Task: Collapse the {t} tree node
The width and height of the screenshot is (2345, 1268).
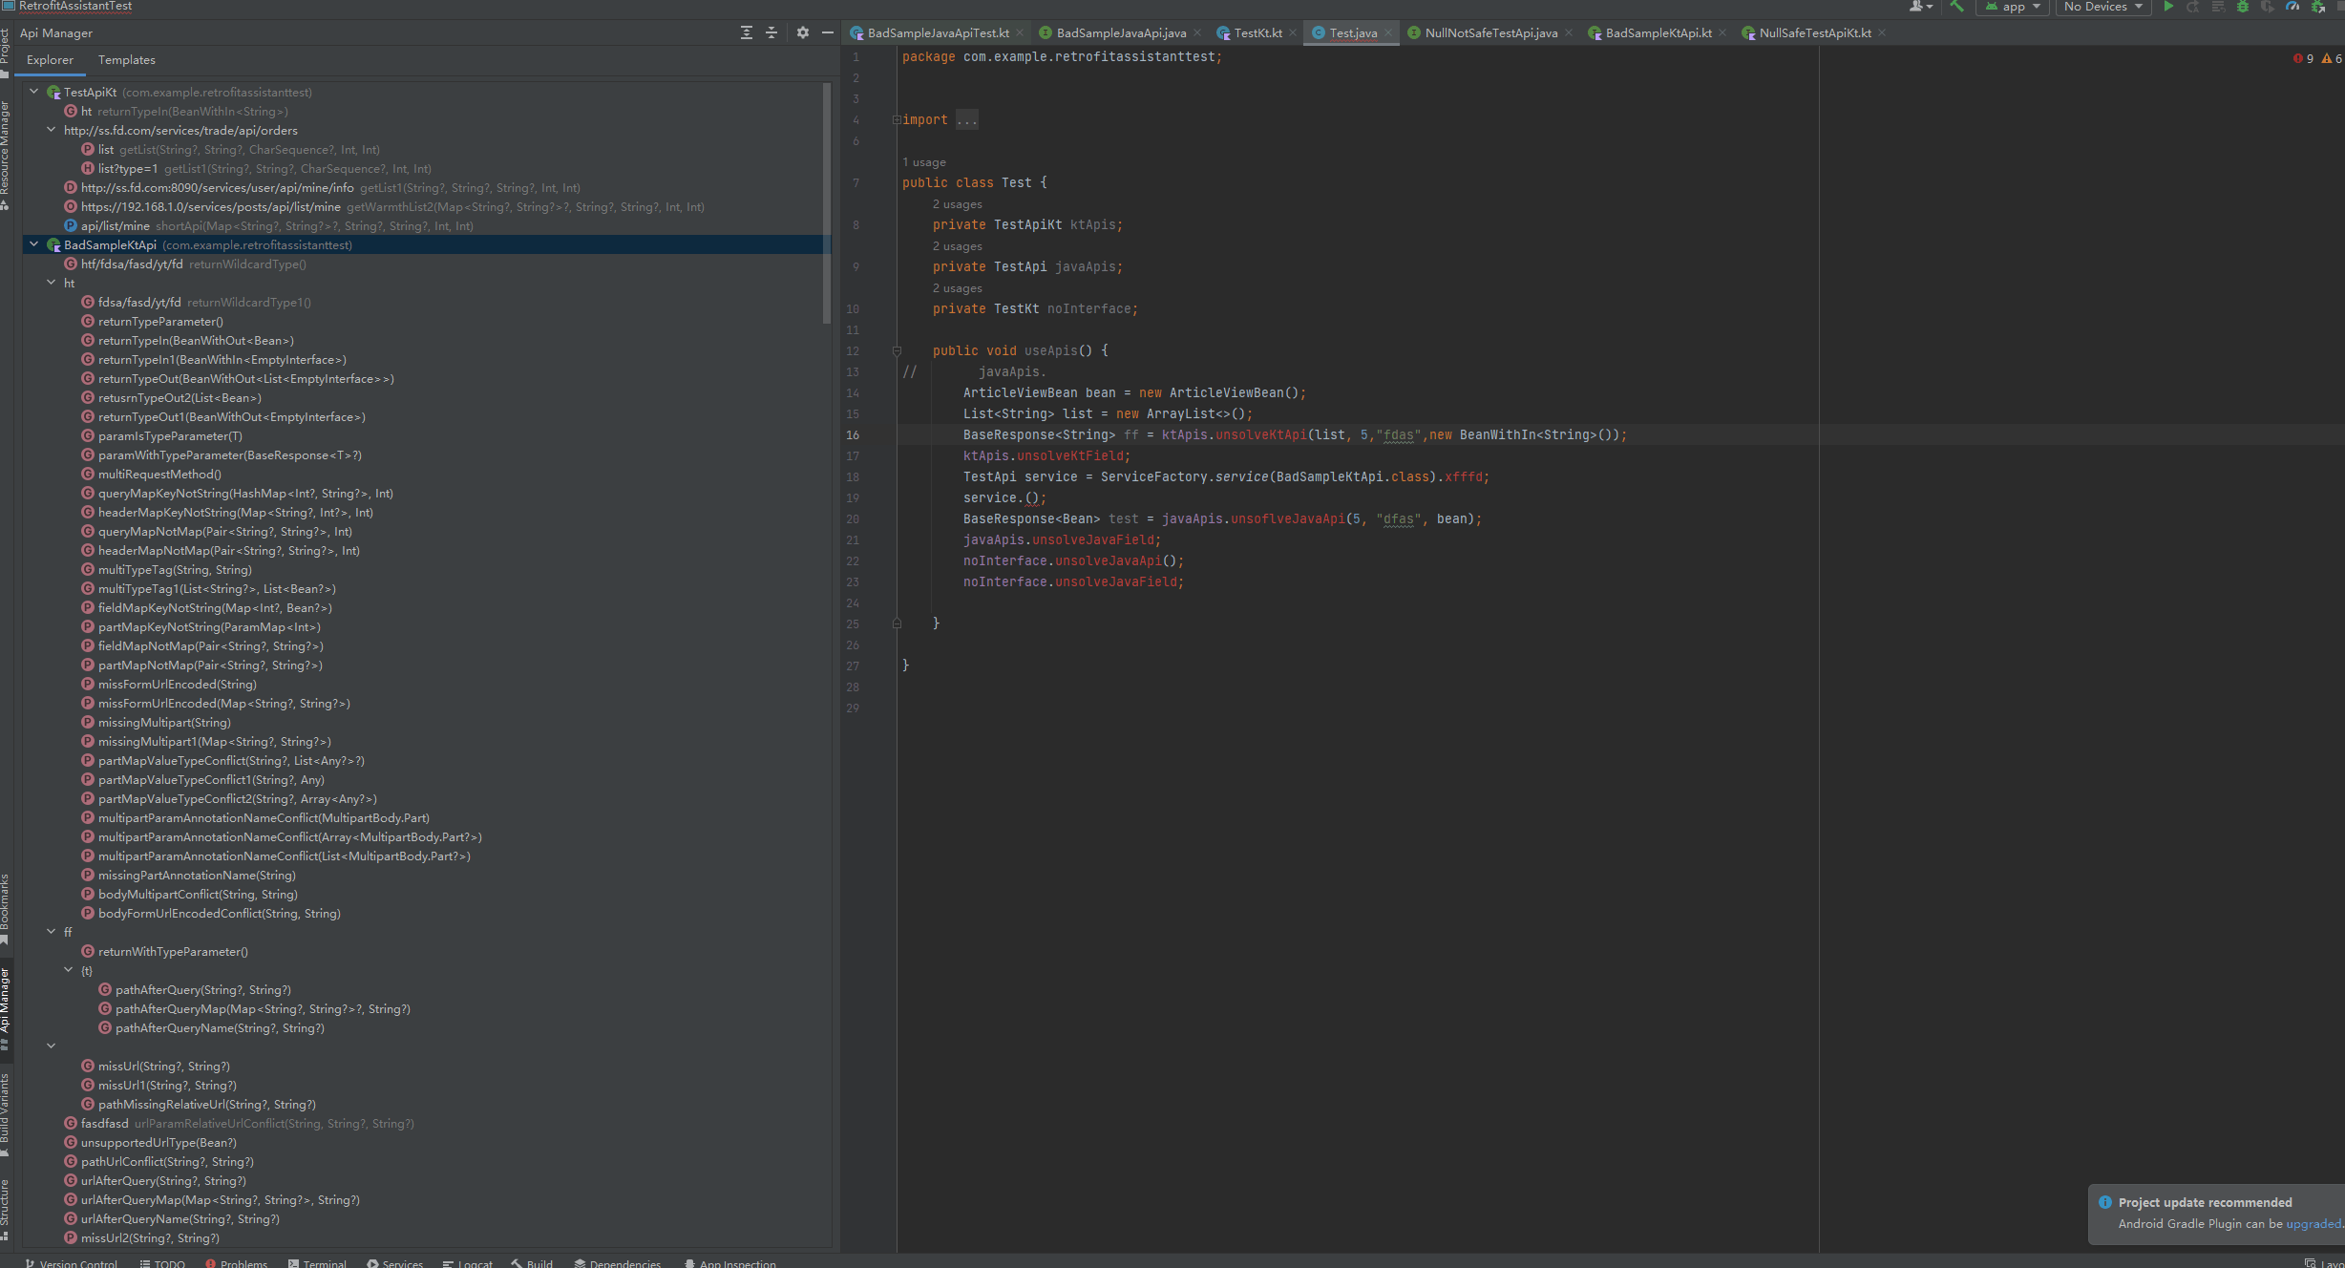Action: click(69, 970)
